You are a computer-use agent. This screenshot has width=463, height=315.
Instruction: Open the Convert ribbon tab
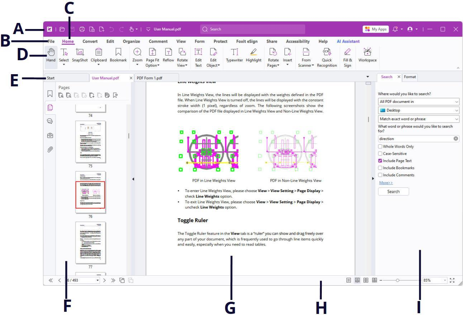tap(90, 42)
